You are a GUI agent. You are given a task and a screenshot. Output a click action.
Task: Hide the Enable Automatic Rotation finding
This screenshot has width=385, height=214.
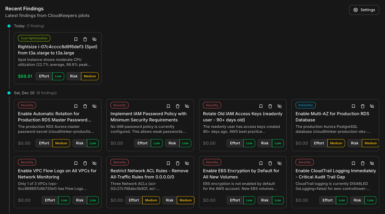94,106
